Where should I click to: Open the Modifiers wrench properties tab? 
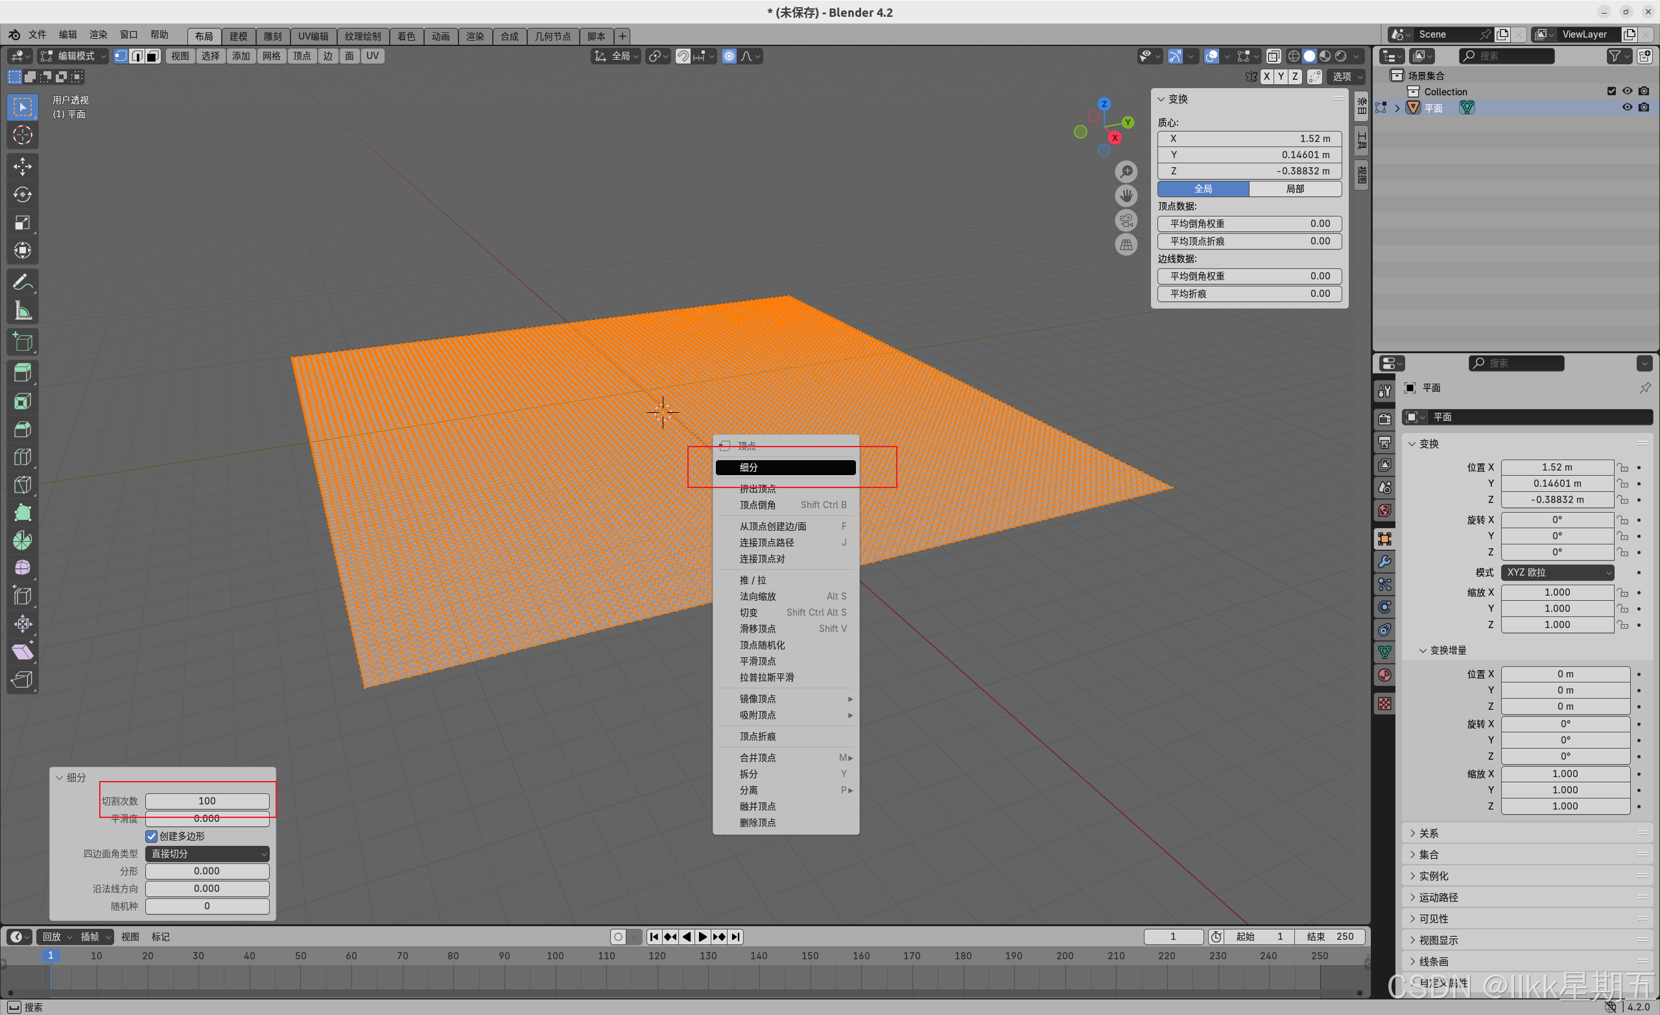pyautogui.click(x=1384, y=562)
